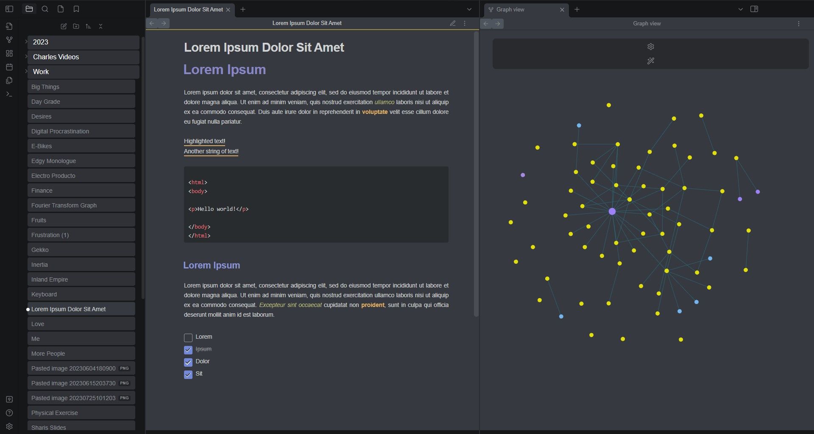814x434 pixels.
Task: Click the pencil edit mode icon
Action: (x=452, y=23)
